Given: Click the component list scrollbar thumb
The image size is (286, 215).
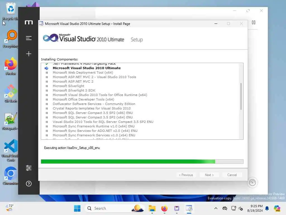Looking at the screenshot, I should click(241, 96).
